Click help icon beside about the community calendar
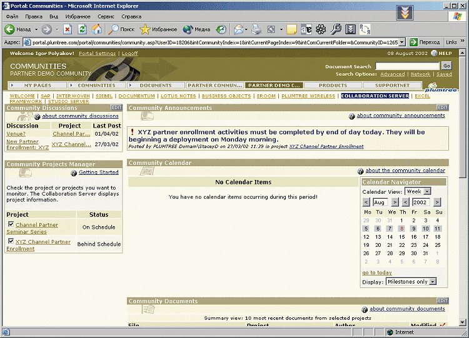 point(360,171)
